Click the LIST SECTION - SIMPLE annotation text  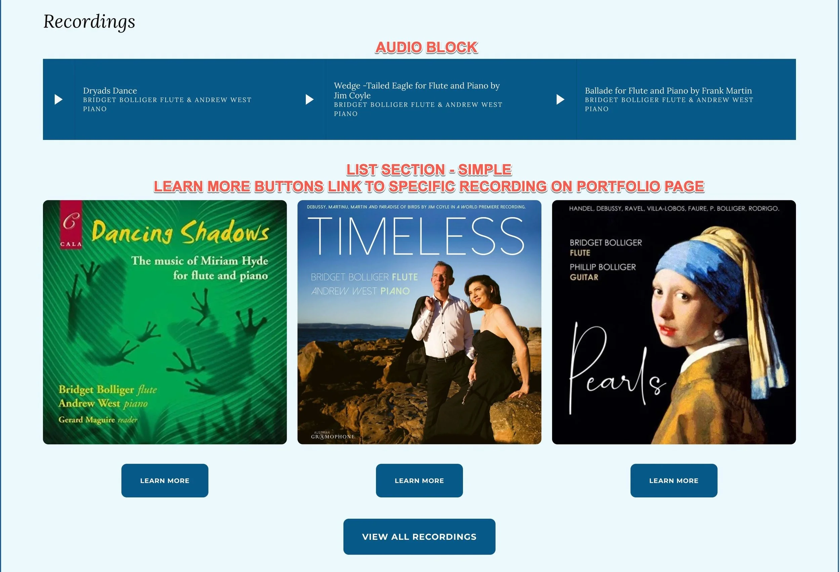429,170
